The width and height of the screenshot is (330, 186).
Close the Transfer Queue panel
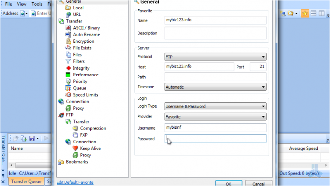point(3,182)
